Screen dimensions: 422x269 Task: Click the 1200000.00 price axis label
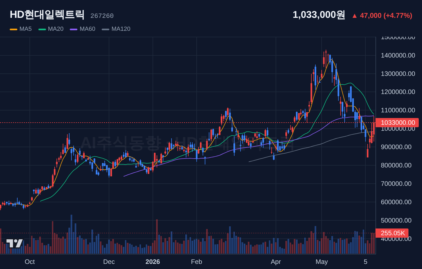click(x=398, y=92)
